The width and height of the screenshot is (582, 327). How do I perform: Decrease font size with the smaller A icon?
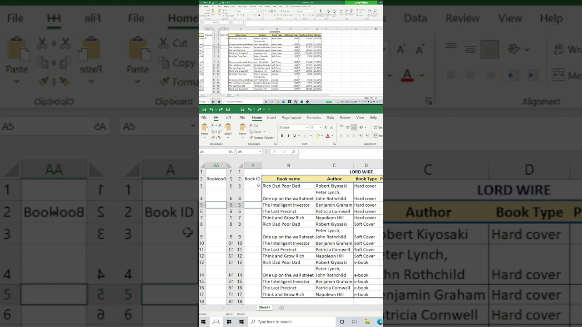click(331, 128)
